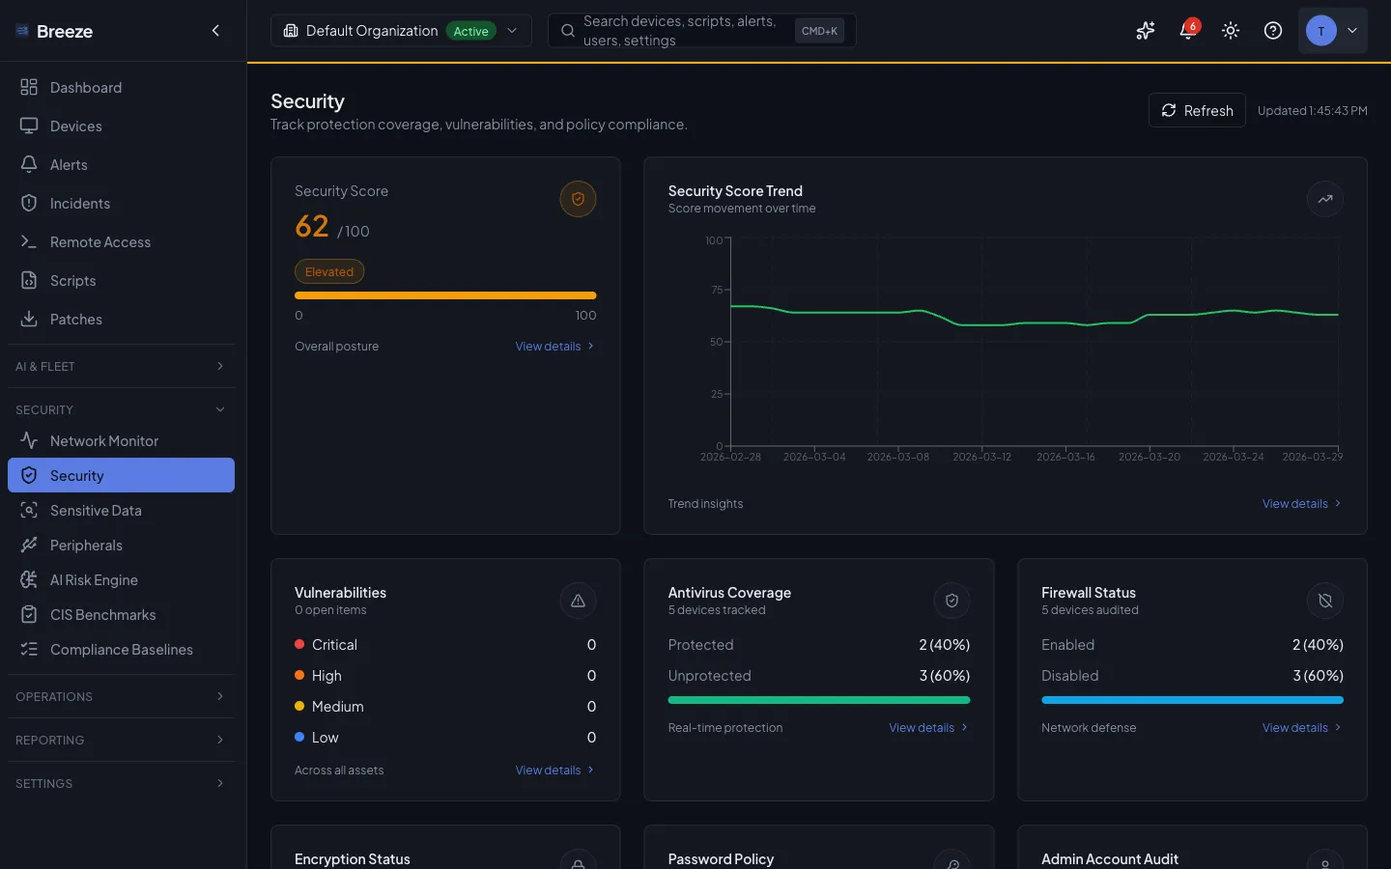
Task: View details of Antivirus Coverage
Action: click(921, 727)
